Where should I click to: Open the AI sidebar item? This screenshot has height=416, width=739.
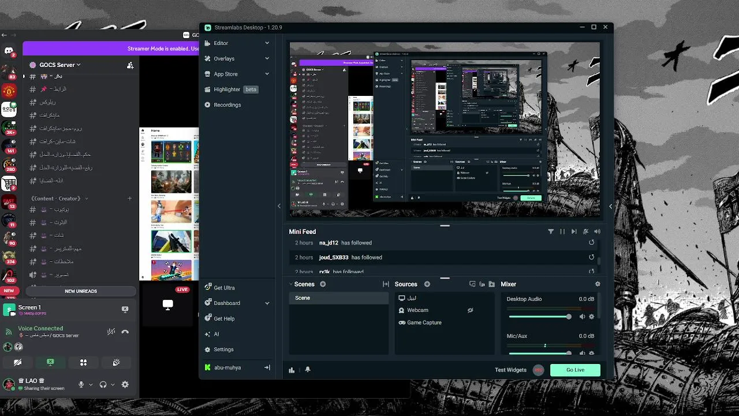[212, 334]
